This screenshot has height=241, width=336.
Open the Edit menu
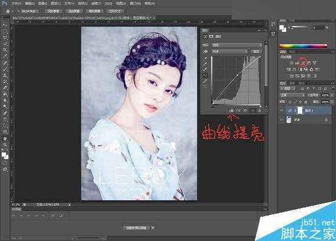tap(30, 3)
